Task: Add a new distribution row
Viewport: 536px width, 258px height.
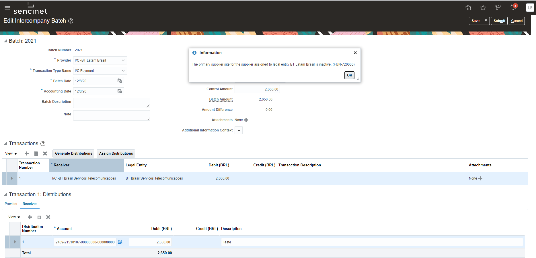Action: click(x=30, y=217)
